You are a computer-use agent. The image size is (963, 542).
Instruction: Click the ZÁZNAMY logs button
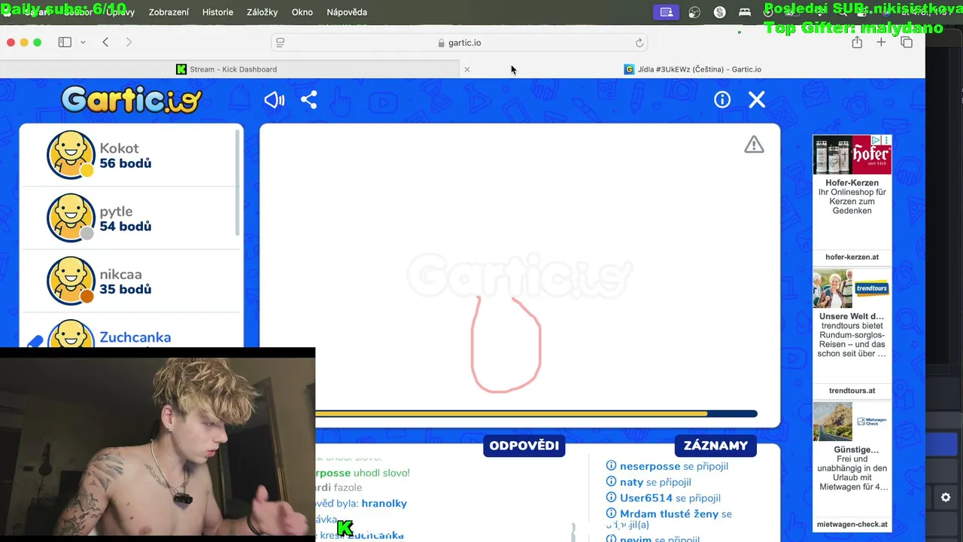pos(715,446)
